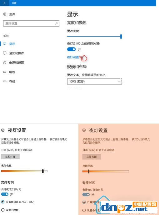Open the 夜灯设置 link
Image resolution: width=159 pixels, height=215 pixels.
(x=73, y=57)
